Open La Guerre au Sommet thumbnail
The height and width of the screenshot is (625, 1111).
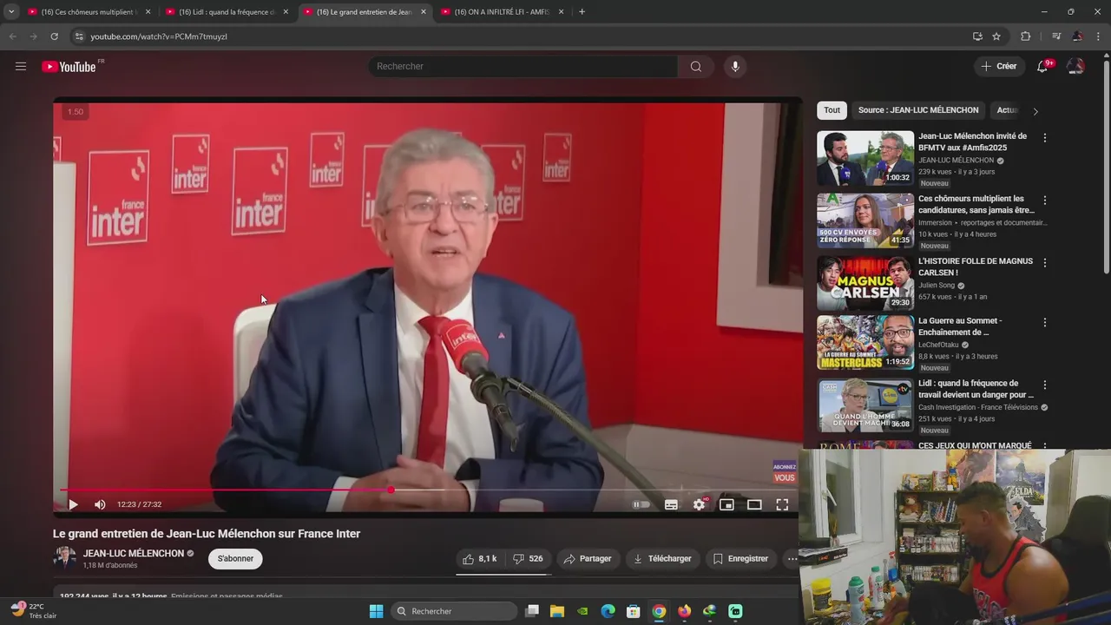[865, 342]
